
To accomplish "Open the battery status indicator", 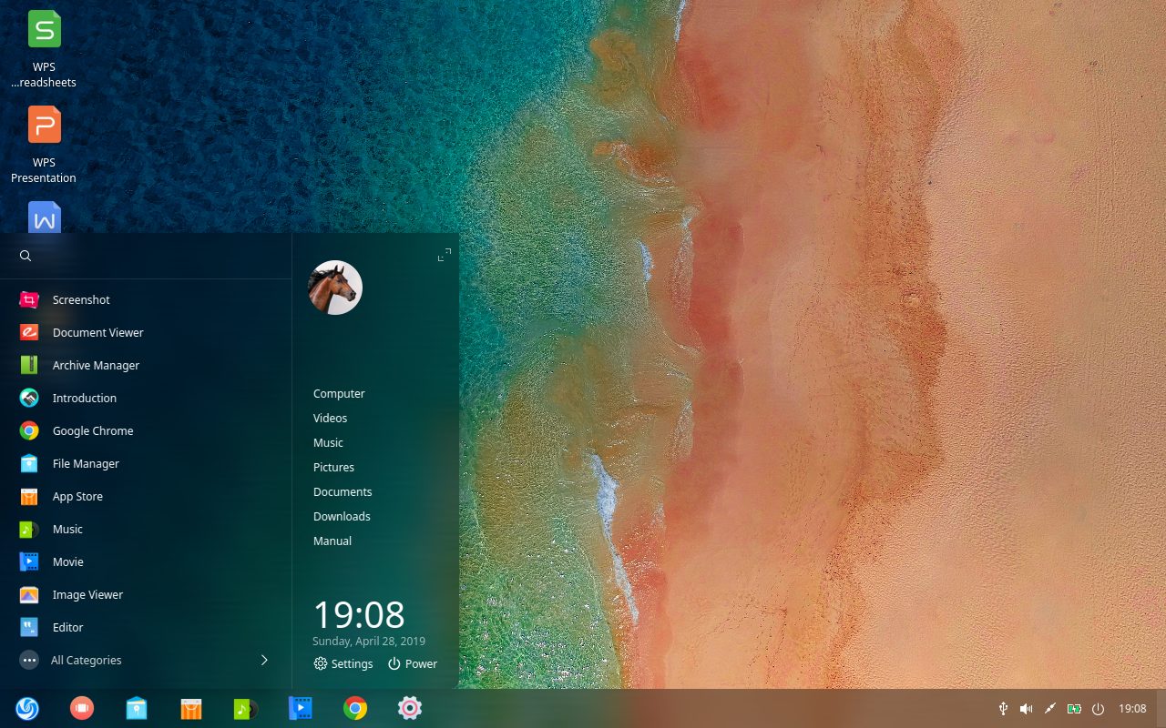I will (1074, 708).
